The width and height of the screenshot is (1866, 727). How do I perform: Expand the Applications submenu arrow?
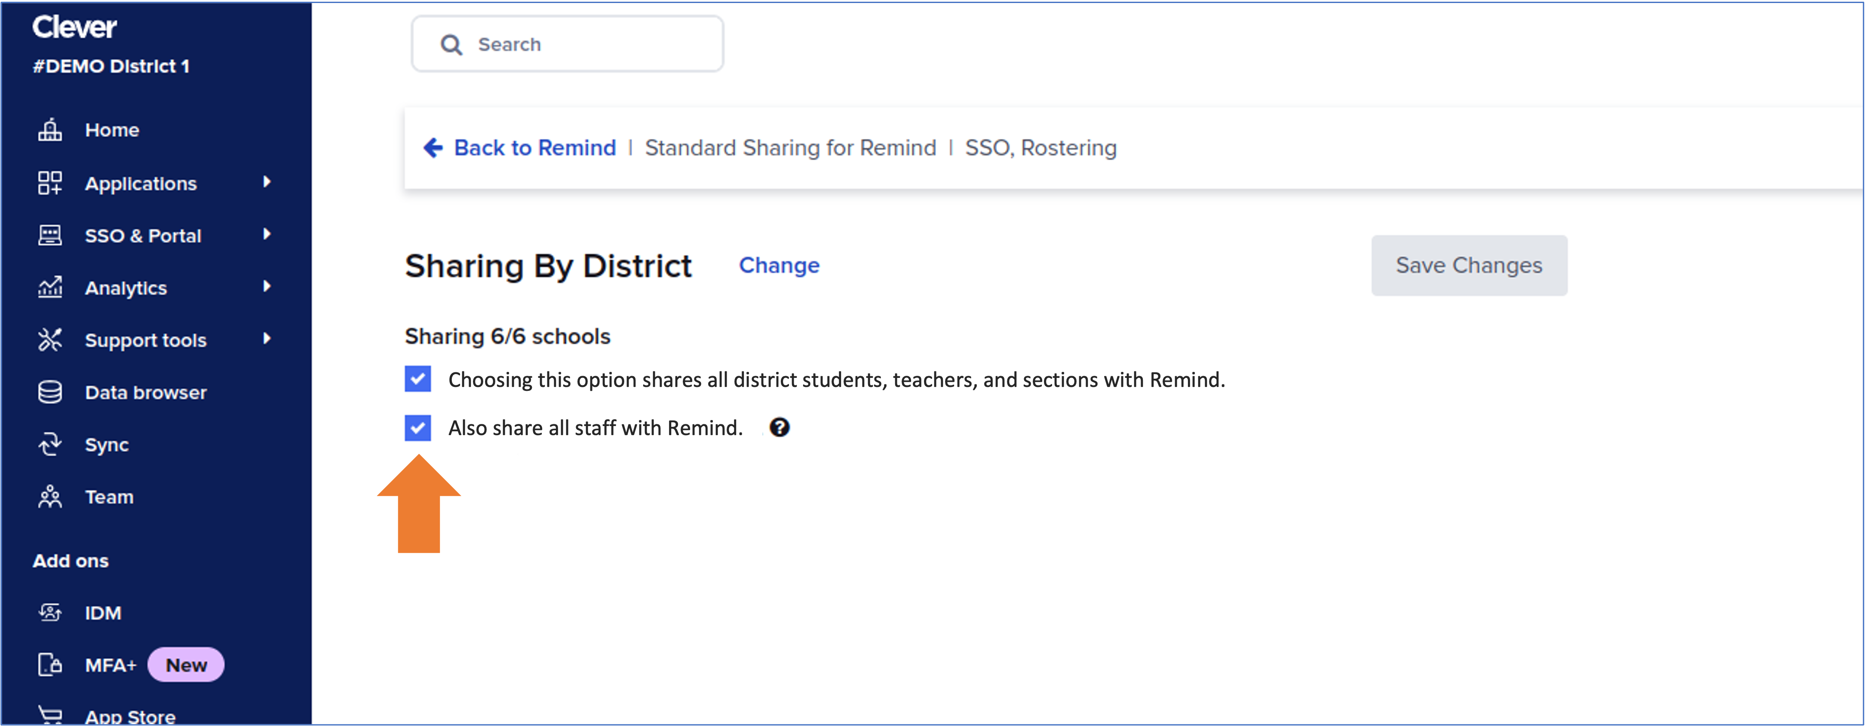coord(267,182)
